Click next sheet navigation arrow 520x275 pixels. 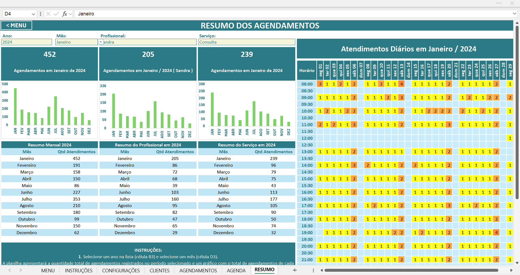(x=21, y=270)
